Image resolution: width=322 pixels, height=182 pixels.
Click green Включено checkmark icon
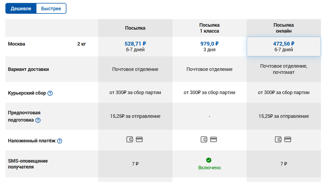pos(209,160)
